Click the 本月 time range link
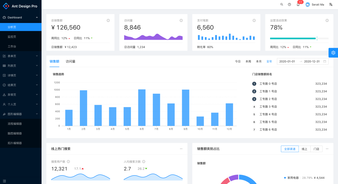 click(x=259, y=62)
